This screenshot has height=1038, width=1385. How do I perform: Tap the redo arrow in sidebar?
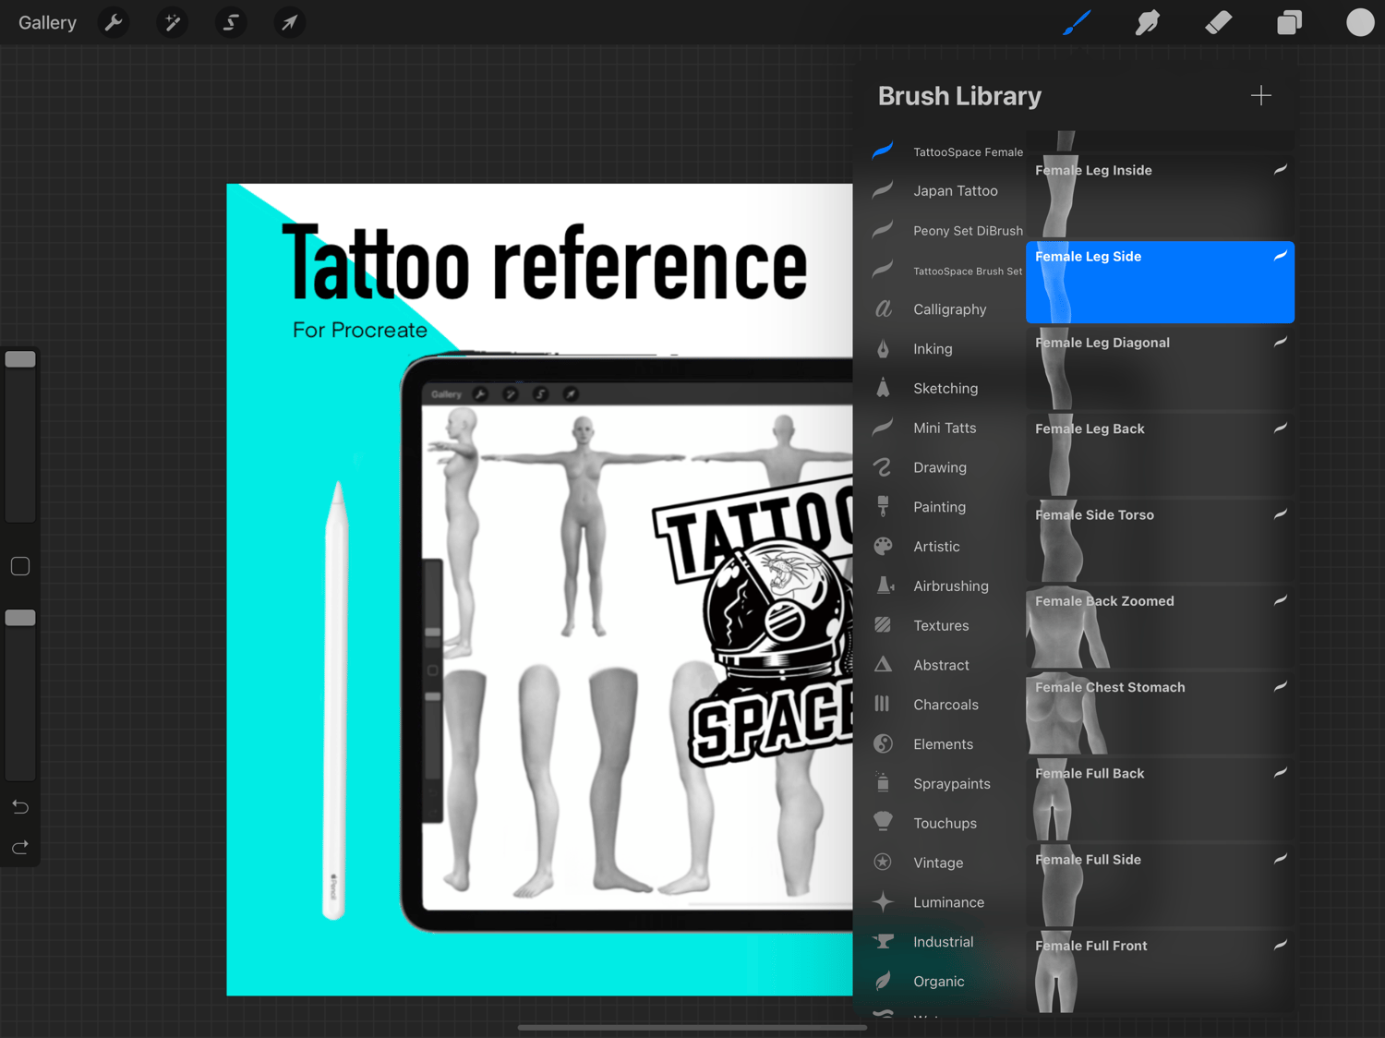coord(20,847)
